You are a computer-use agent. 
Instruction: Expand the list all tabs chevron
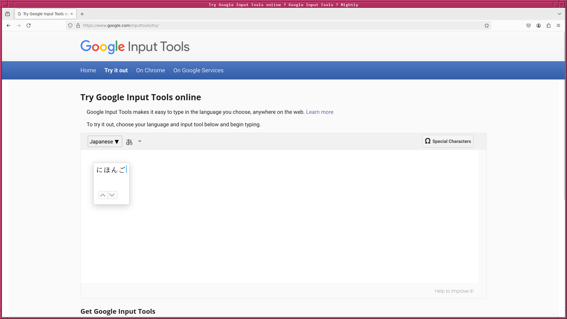point(559,14)
